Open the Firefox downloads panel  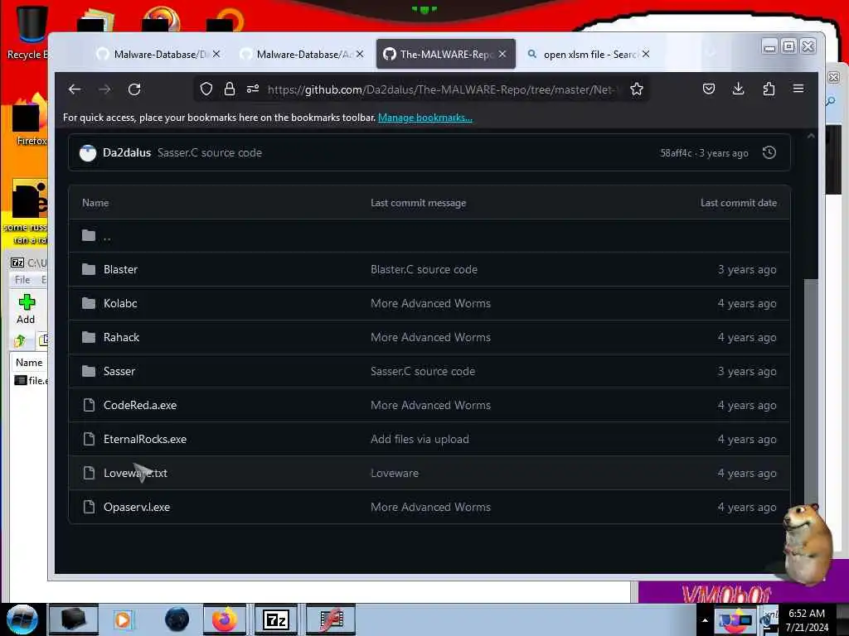(x=738, y=89)
